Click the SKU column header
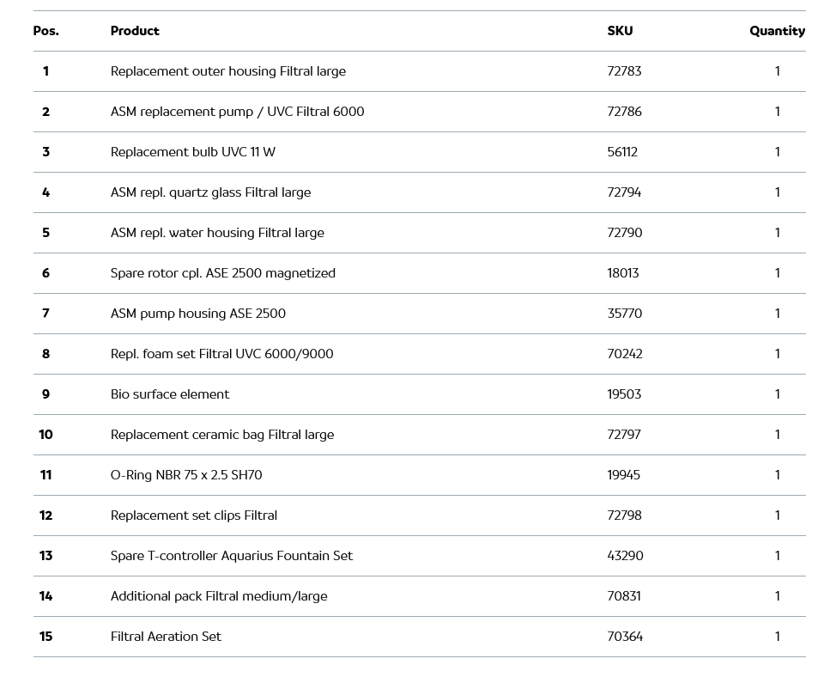Viewport: 830px width, 677px height. pyautogui.click(x=620, y=31)
